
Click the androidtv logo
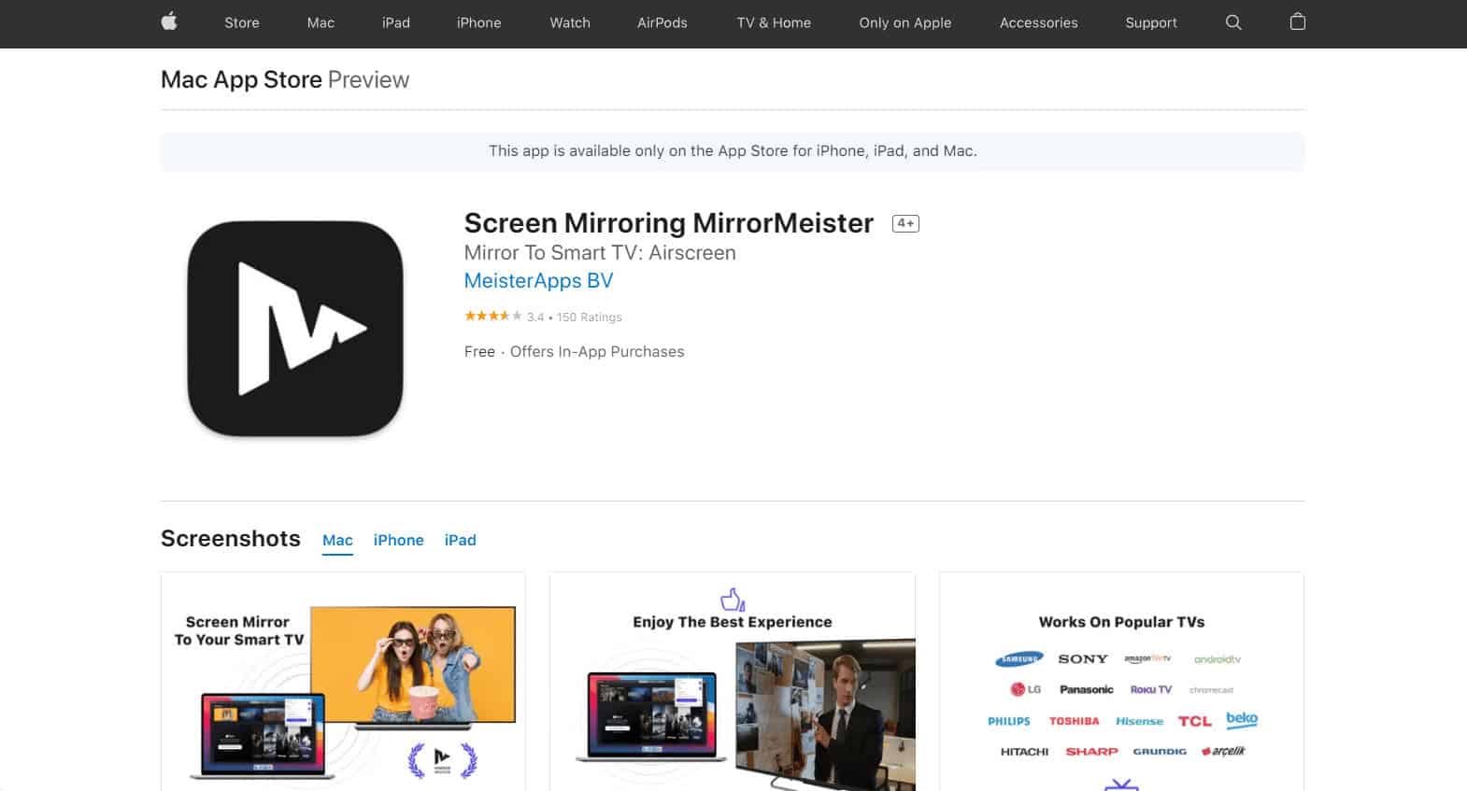[1218, 659]
